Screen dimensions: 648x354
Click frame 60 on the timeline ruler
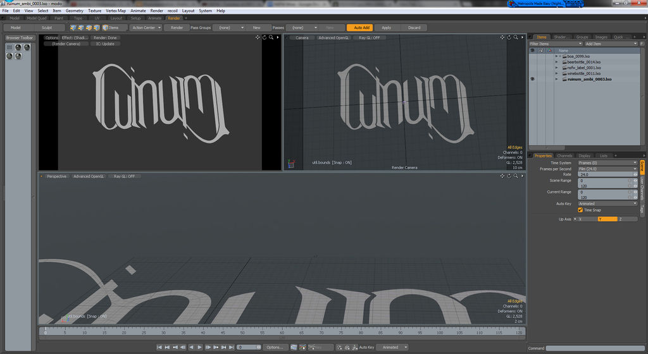(282, 331)
